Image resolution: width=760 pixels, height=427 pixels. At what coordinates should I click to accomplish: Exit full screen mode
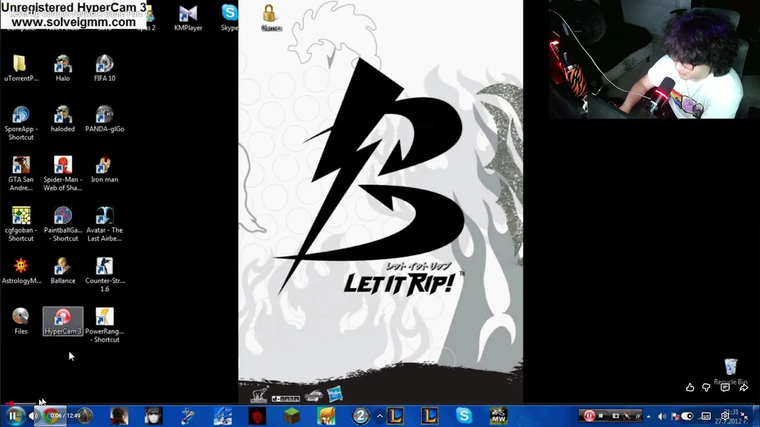[744, 416]
